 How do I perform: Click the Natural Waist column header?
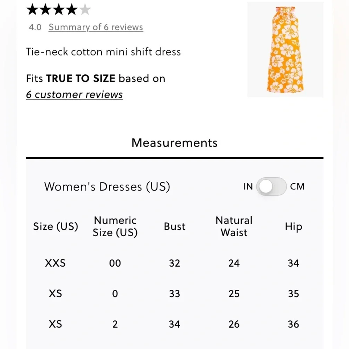[x=234, y=227]
